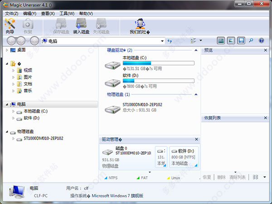272x204 pixels.
Task: Close the 恢复列表 panel
Action: [265, 118]
